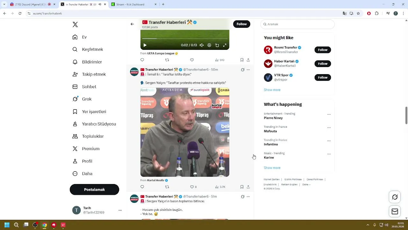The width and height of the screenshot is (408, 230).
Task: Share the Sergen Yalçın post
Action: pyautogui.click(x=248, y=187)
